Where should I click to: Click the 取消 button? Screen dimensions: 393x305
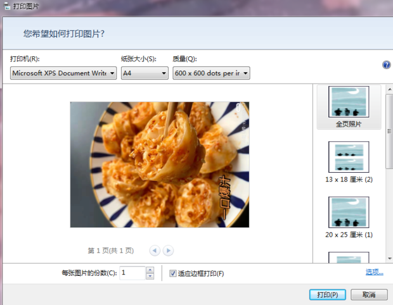(x=369, y=295)
